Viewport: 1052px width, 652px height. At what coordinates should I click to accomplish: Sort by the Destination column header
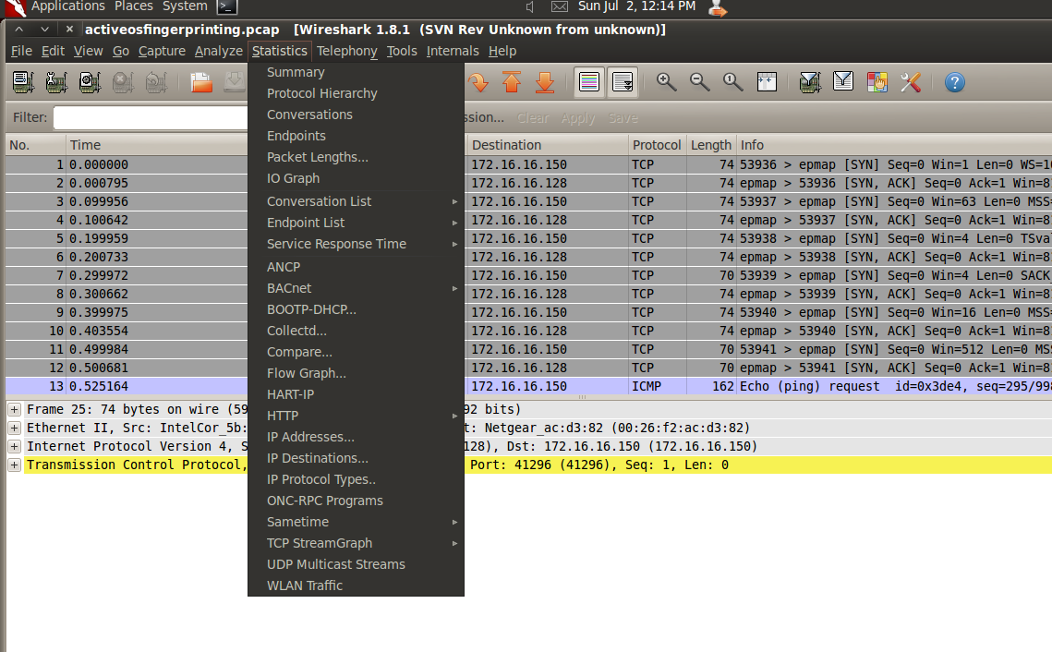tap(547, 145)
